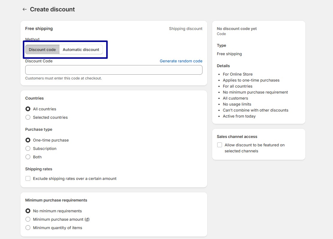Click the Purchase type section heading
Screen dimensions: 333x239
coord(39,130)
